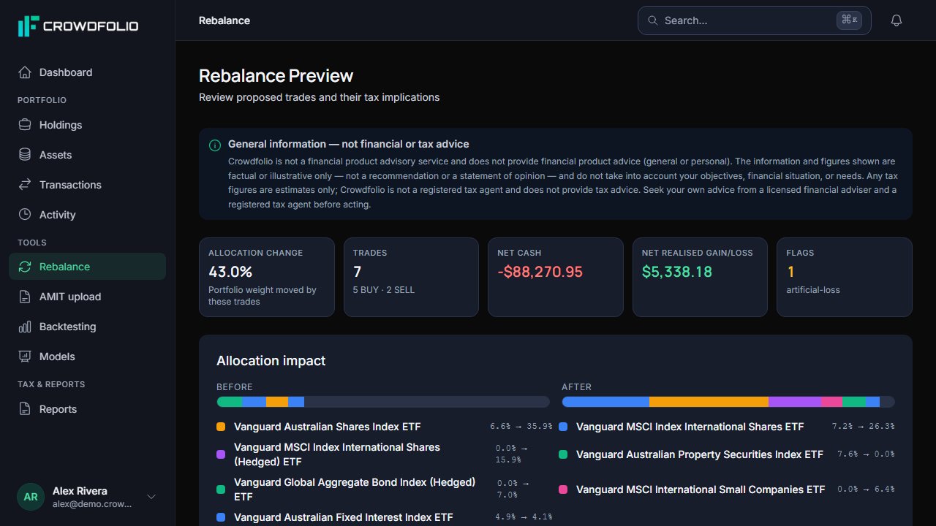Click the Net Cash -$88,270.95 value
The width and height of the screenshot is (936, 526).
coord(540,272)
